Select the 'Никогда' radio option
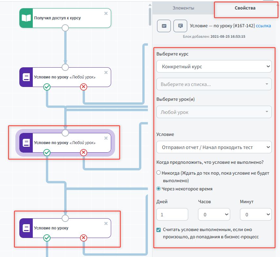280x257 pixels. [159, 173]
